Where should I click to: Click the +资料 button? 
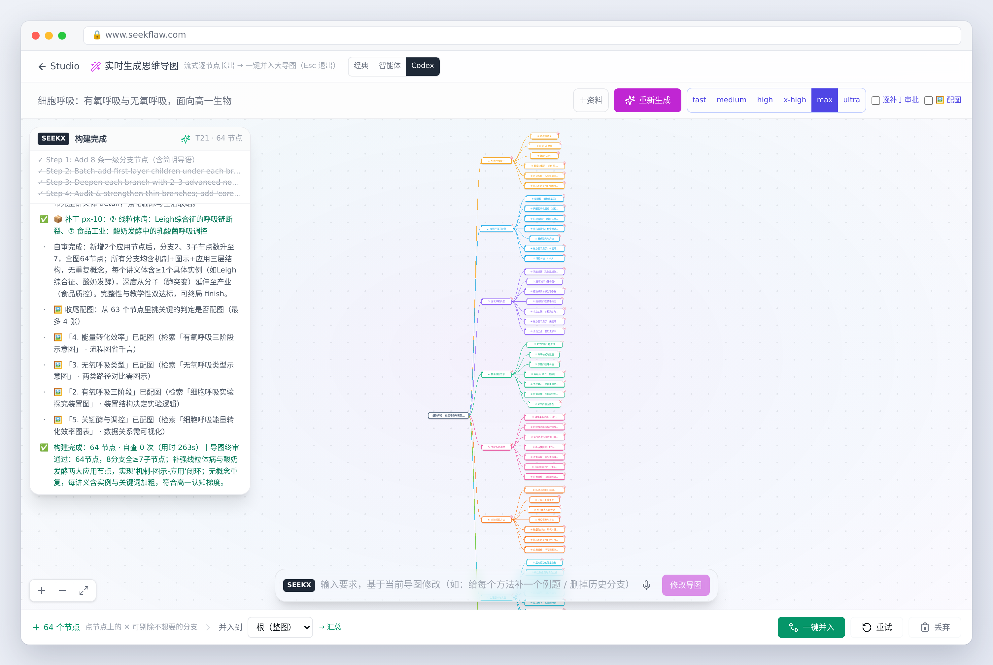(591, 101)
